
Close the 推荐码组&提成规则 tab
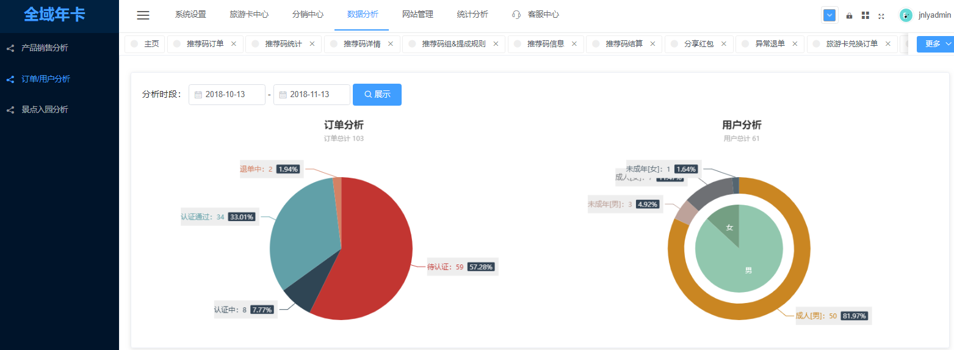click(496, 44)
